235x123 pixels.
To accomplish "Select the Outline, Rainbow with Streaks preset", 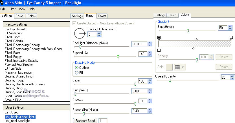I will (25, 84).
